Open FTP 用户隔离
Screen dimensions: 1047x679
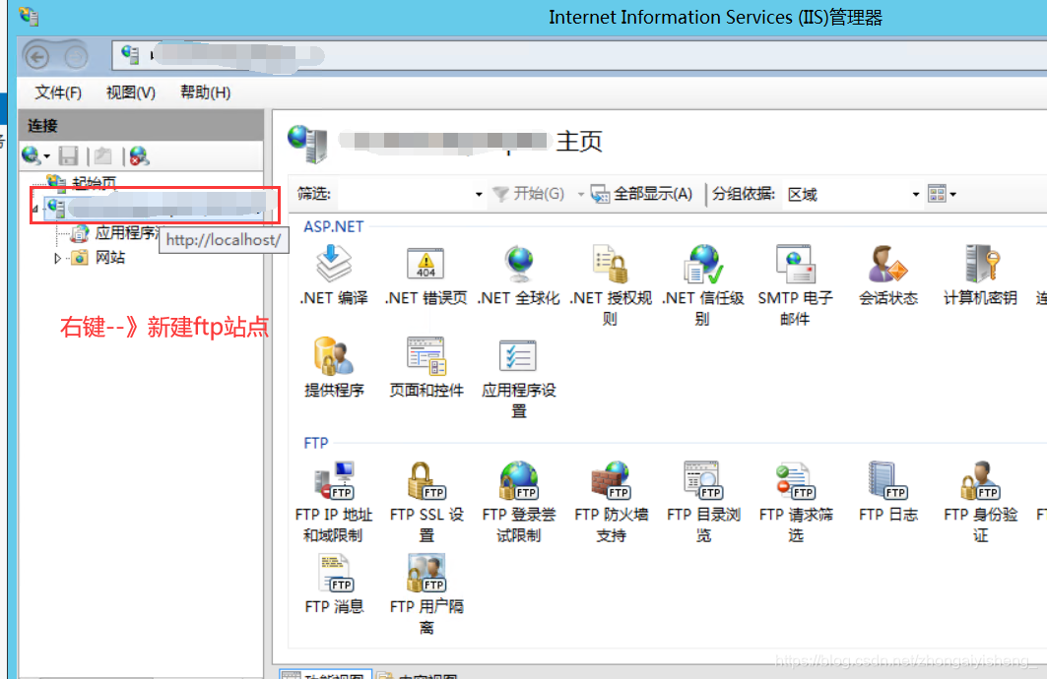[x=426, y=594]
